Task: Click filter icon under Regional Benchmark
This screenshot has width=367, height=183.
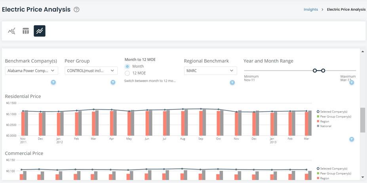Action: [x=232, y=82]
